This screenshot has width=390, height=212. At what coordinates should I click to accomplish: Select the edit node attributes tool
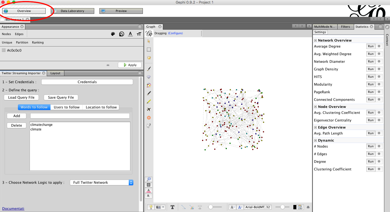[x=149, y=126]
